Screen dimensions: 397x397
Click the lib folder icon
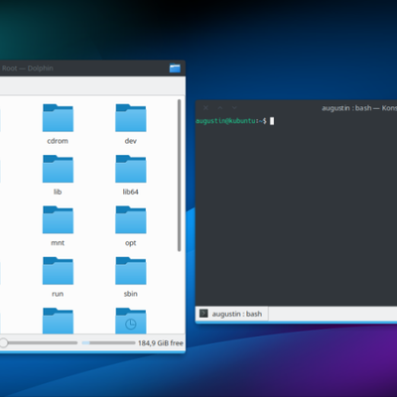[x=58, y=169]
